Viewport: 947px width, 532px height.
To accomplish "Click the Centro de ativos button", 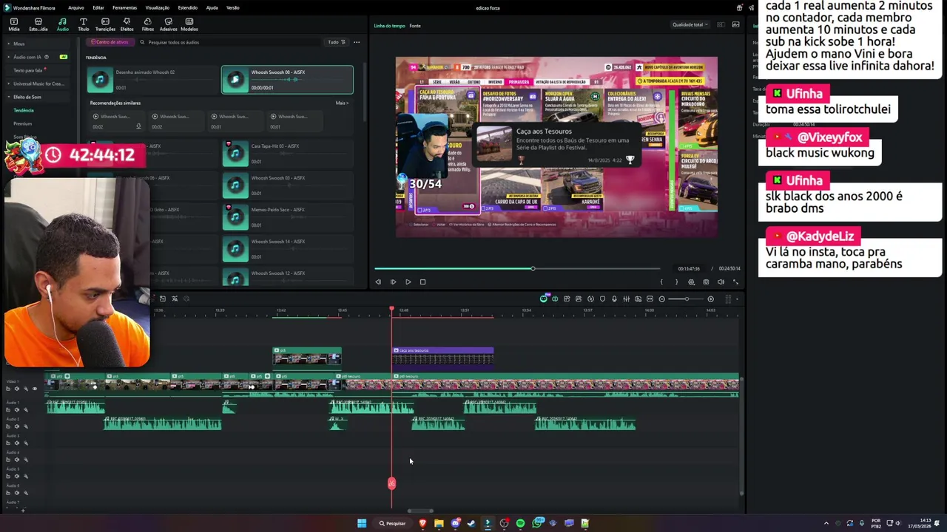I will (x=109, y=42).
